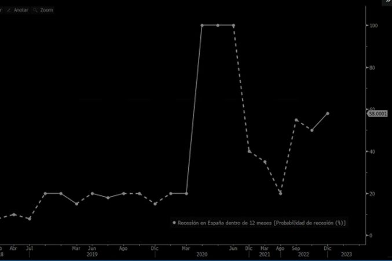Click the lowest 2021 data point at Ago
This screenshot has width=392, height=261.
pyautogui.click(x=280, y=193)
